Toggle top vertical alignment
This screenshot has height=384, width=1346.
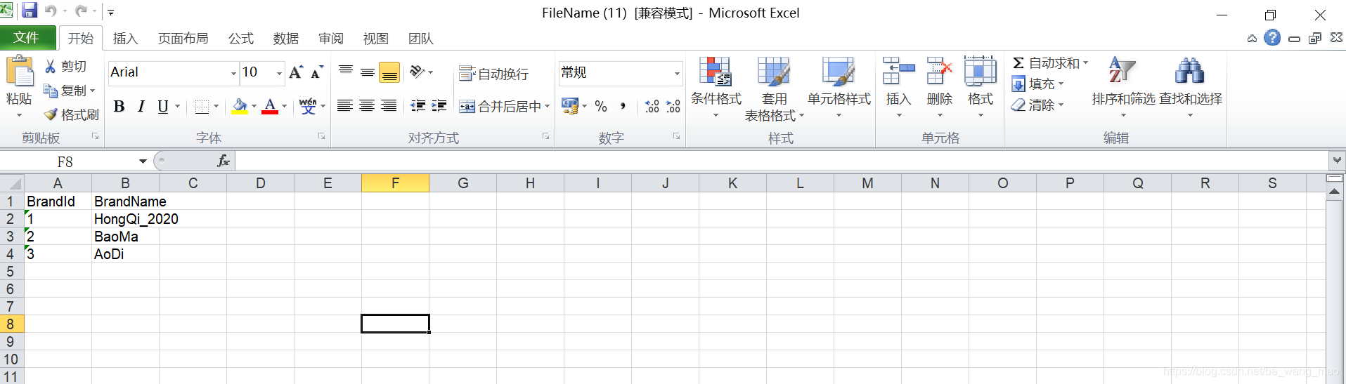coord(346,72)
